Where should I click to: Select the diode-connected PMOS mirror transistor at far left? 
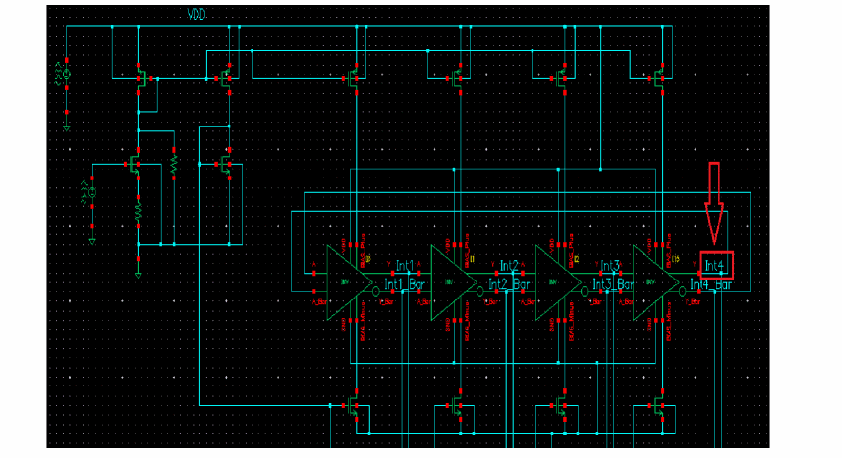pyautogui.click(x=142, y=78)
